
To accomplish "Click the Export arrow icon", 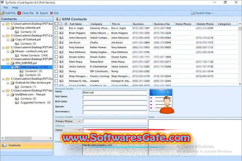I will pyautogui.click(x=37, y=13).
